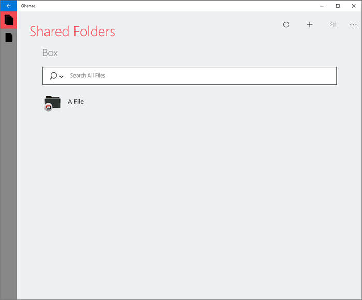Expand the search scope chevron dropdown
The width and height of the screenshot is (362, 300).
pyautogui.click(x=61, y=76)
